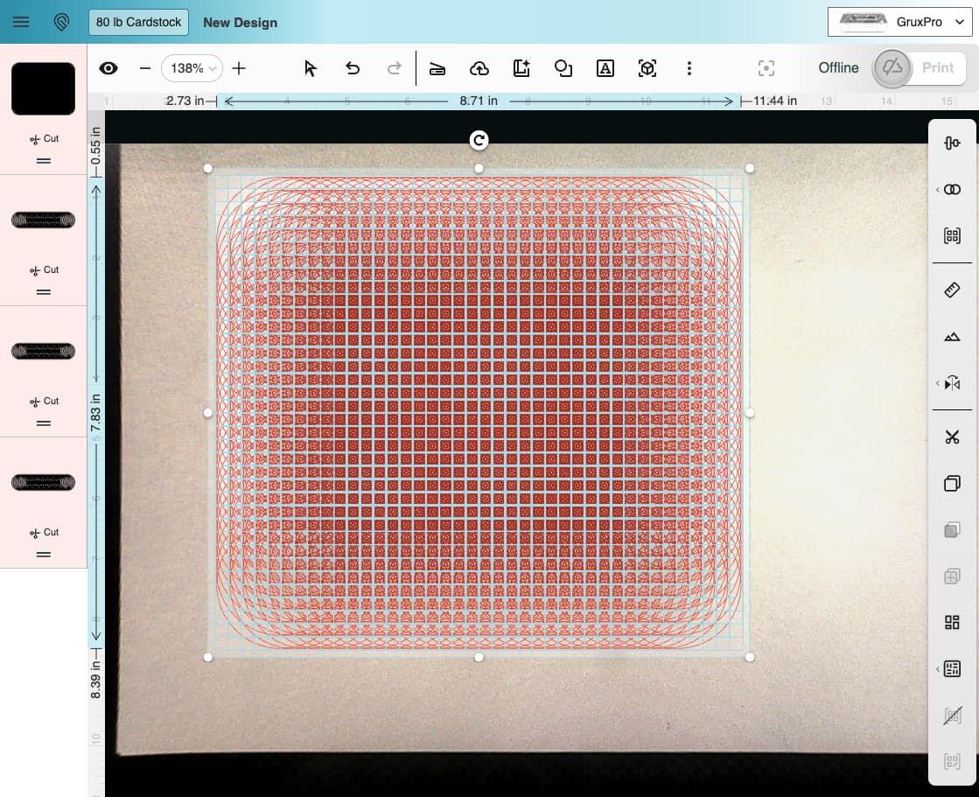This screenshot has height=797, width=979.
Task: Add text with the text tool
Action: pyautogui.click(x=605, y=68)
